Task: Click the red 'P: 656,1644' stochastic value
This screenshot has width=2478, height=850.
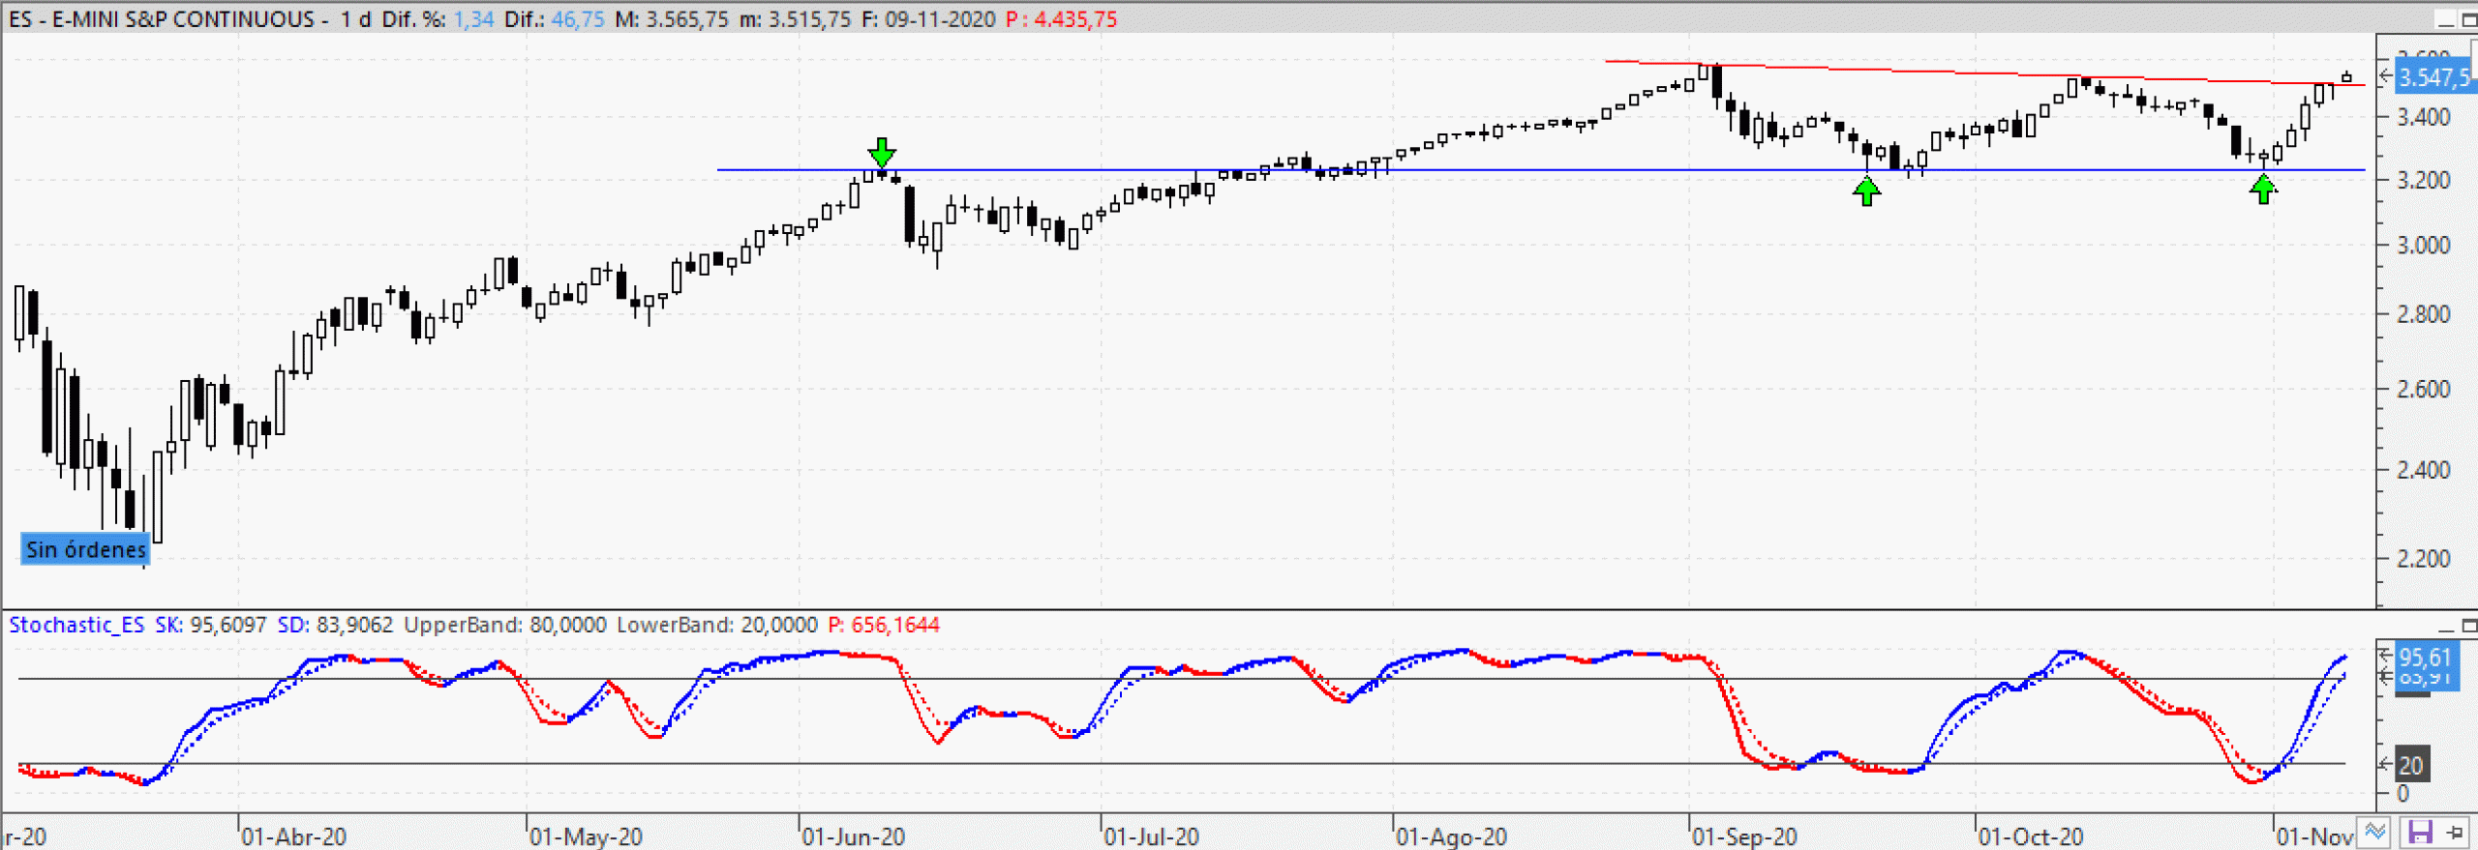Action: (884, 625)
